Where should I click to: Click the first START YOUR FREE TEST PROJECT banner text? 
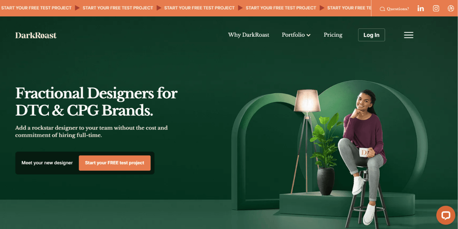(x=36, y=8)
